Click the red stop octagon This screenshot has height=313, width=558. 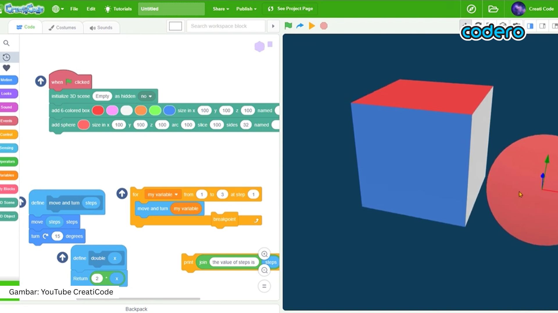click(324, 26)
